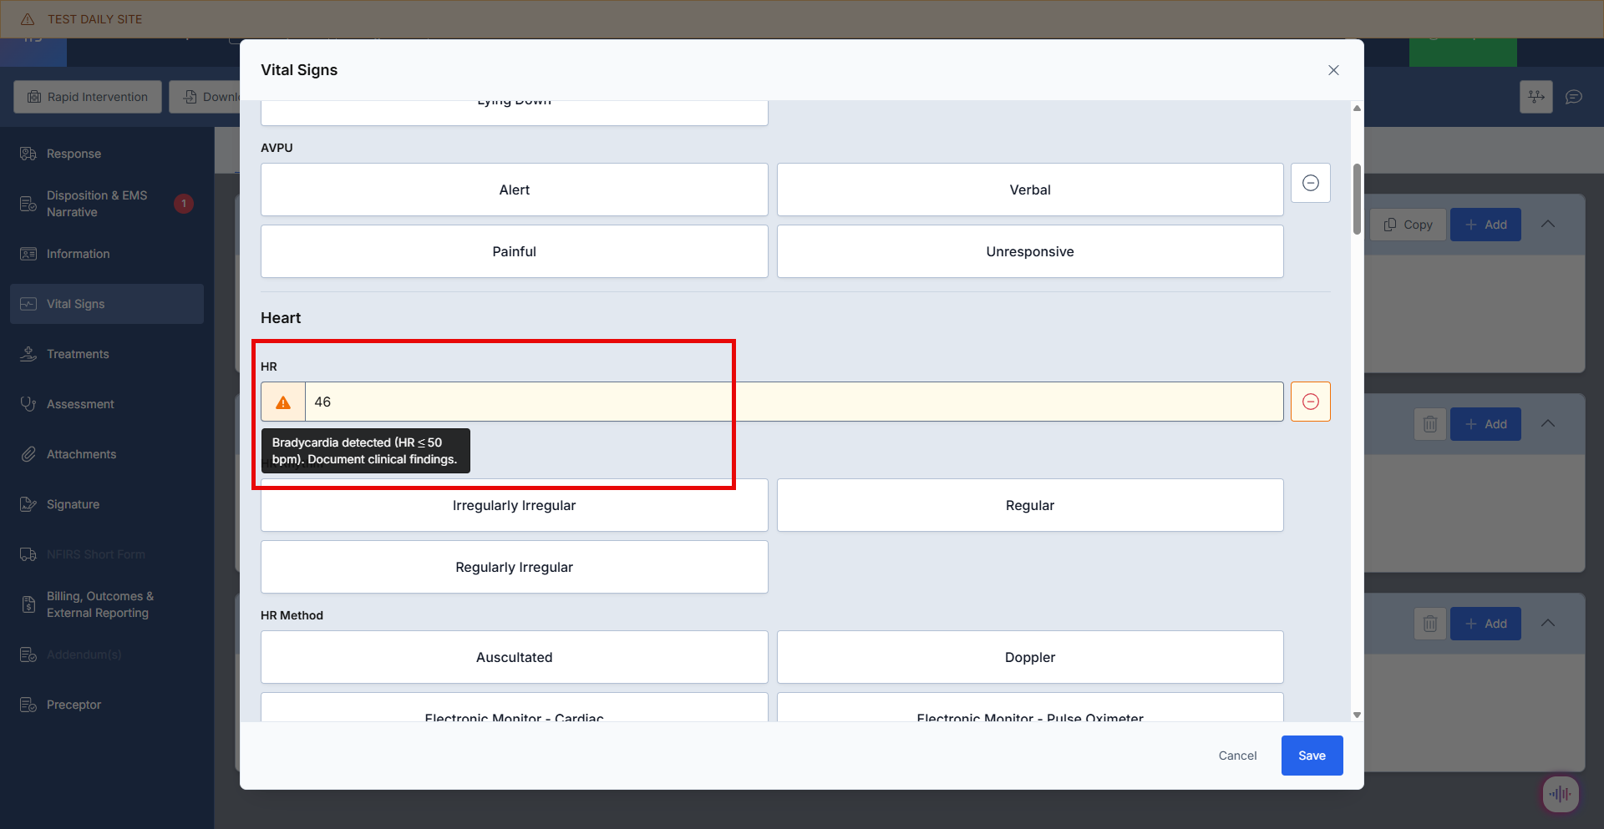Screen dimensions: 1604x829
Task: Click the bradycardia warning triangle icon
Action: tap(283, 402)
